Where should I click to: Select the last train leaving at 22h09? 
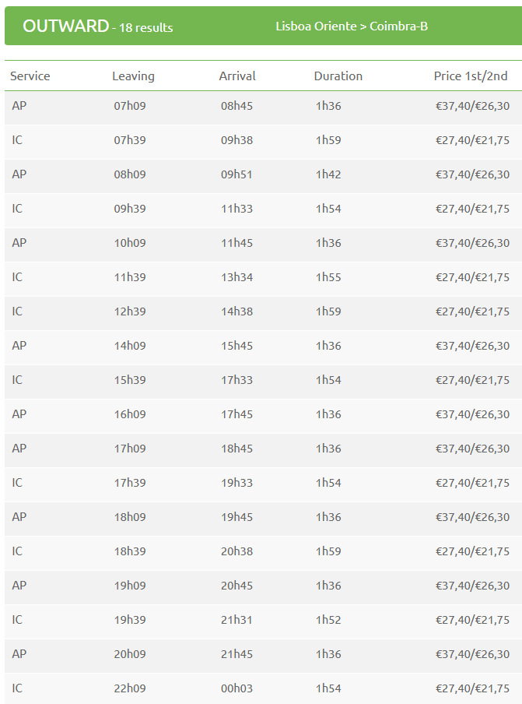point(263,688)
